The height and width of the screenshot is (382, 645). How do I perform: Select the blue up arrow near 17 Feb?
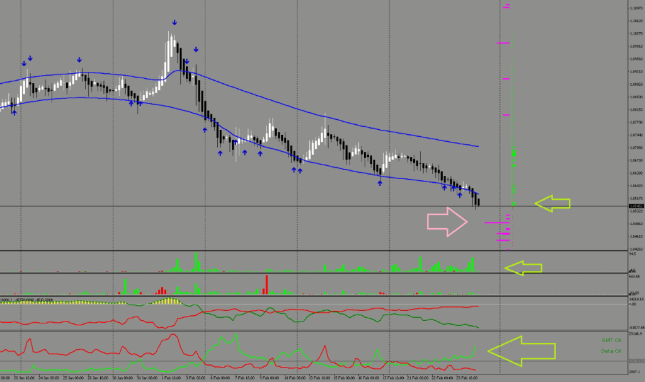[380, 183]
